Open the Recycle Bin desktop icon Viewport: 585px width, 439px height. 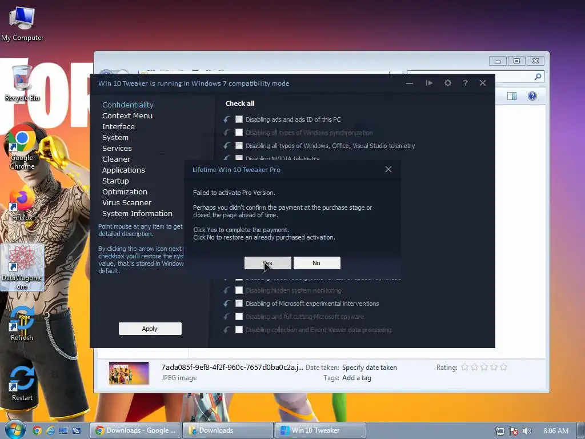tap(22, 83)
